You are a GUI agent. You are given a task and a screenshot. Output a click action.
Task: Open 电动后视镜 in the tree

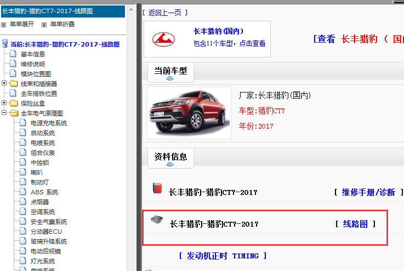pyautogui.click(x=45, y=251)
